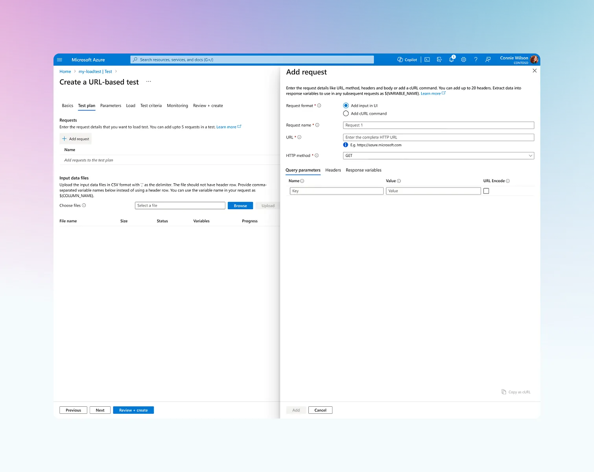Open the Review + create tab
594x472 pixels.
[208, 106]
